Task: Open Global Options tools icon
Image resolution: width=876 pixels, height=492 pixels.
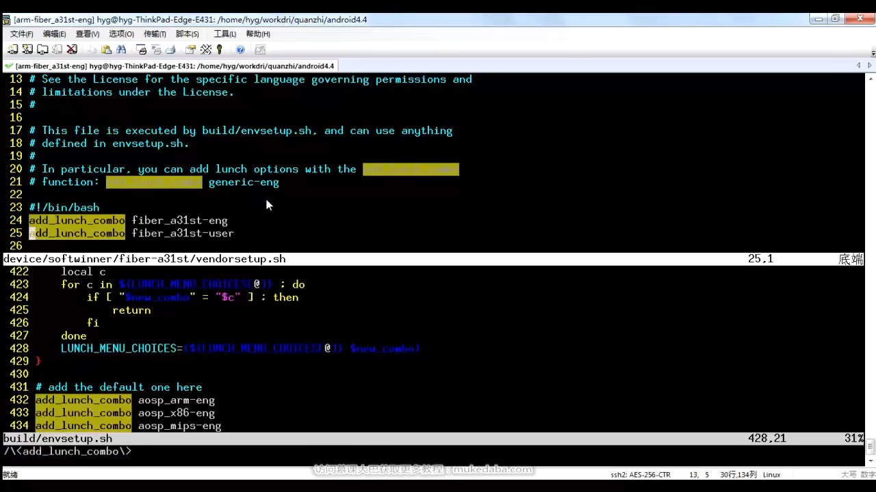Action: [205, 49]
